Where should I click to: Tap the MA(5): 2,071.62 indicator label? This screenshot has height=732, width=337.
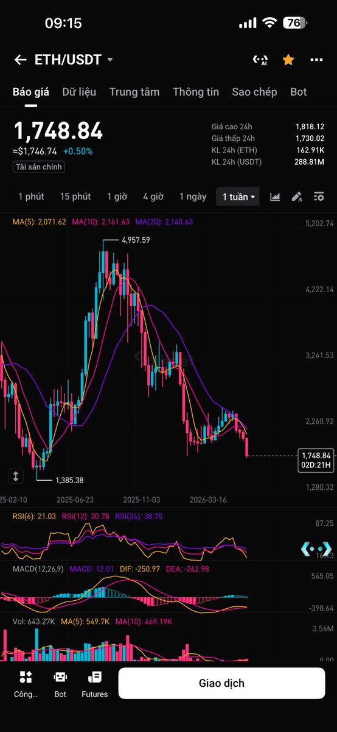(40, 222)
